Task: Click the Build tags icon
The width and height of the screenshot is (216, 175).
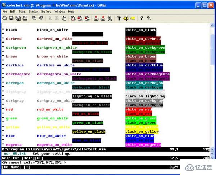Action: coord(126,18)
